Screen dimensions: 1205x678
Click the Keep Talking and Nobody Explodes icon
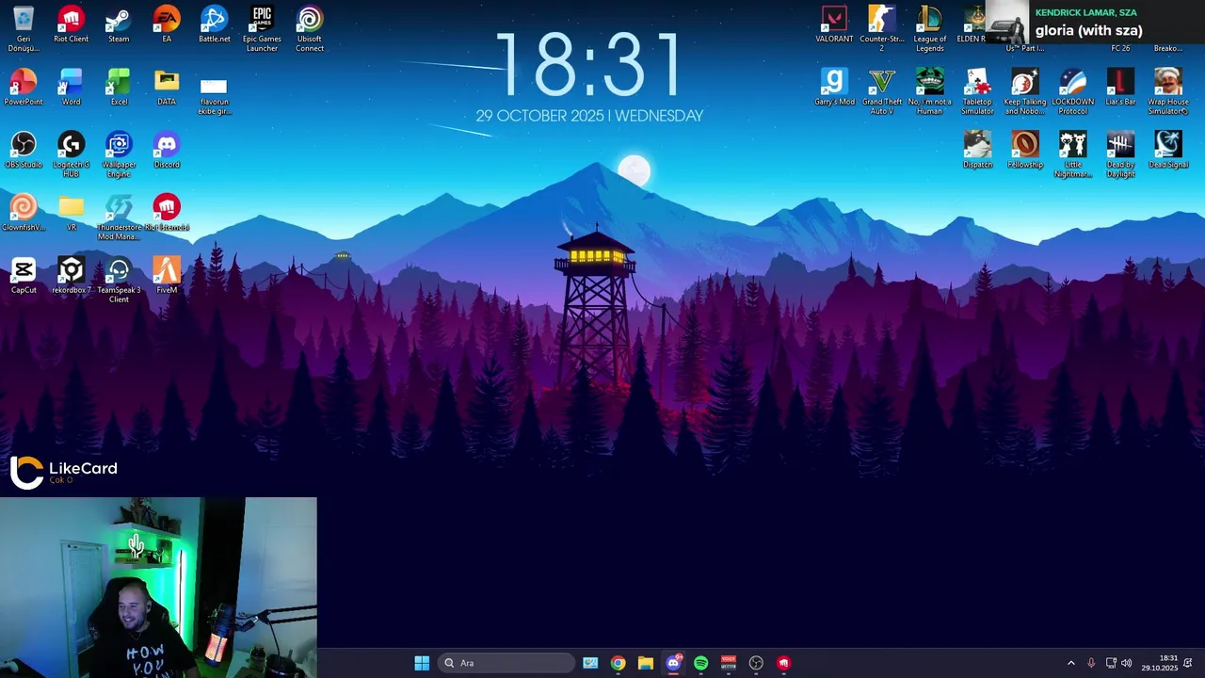[1025, 92]
